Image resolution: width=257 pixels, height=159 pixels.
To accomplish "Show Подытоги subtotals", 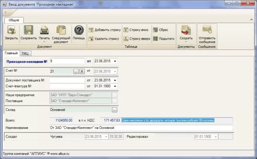I will pos(163,39).
